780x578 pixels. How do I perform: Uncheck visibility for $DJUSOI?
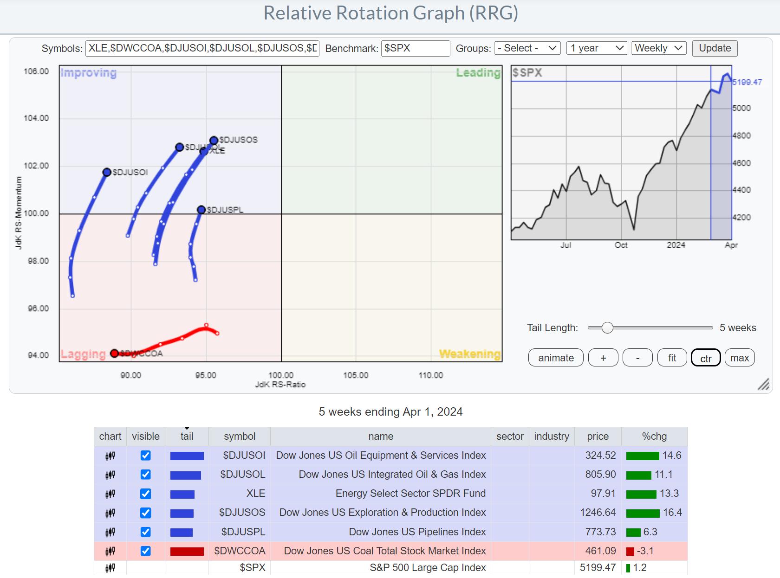[145, 456]
